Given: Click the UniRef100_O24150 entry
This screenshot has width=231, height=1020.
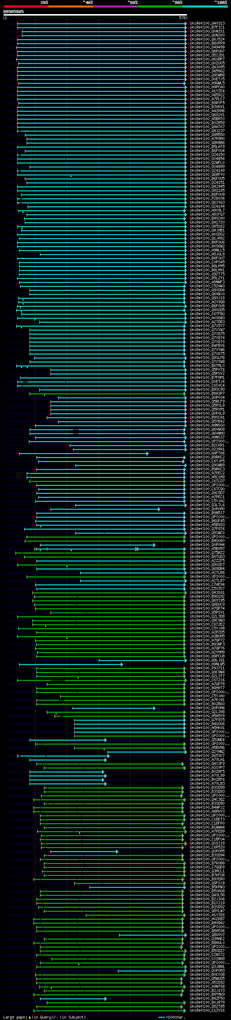Looking at the screenshot, I should pyautogui.click(x=207, y=155).
